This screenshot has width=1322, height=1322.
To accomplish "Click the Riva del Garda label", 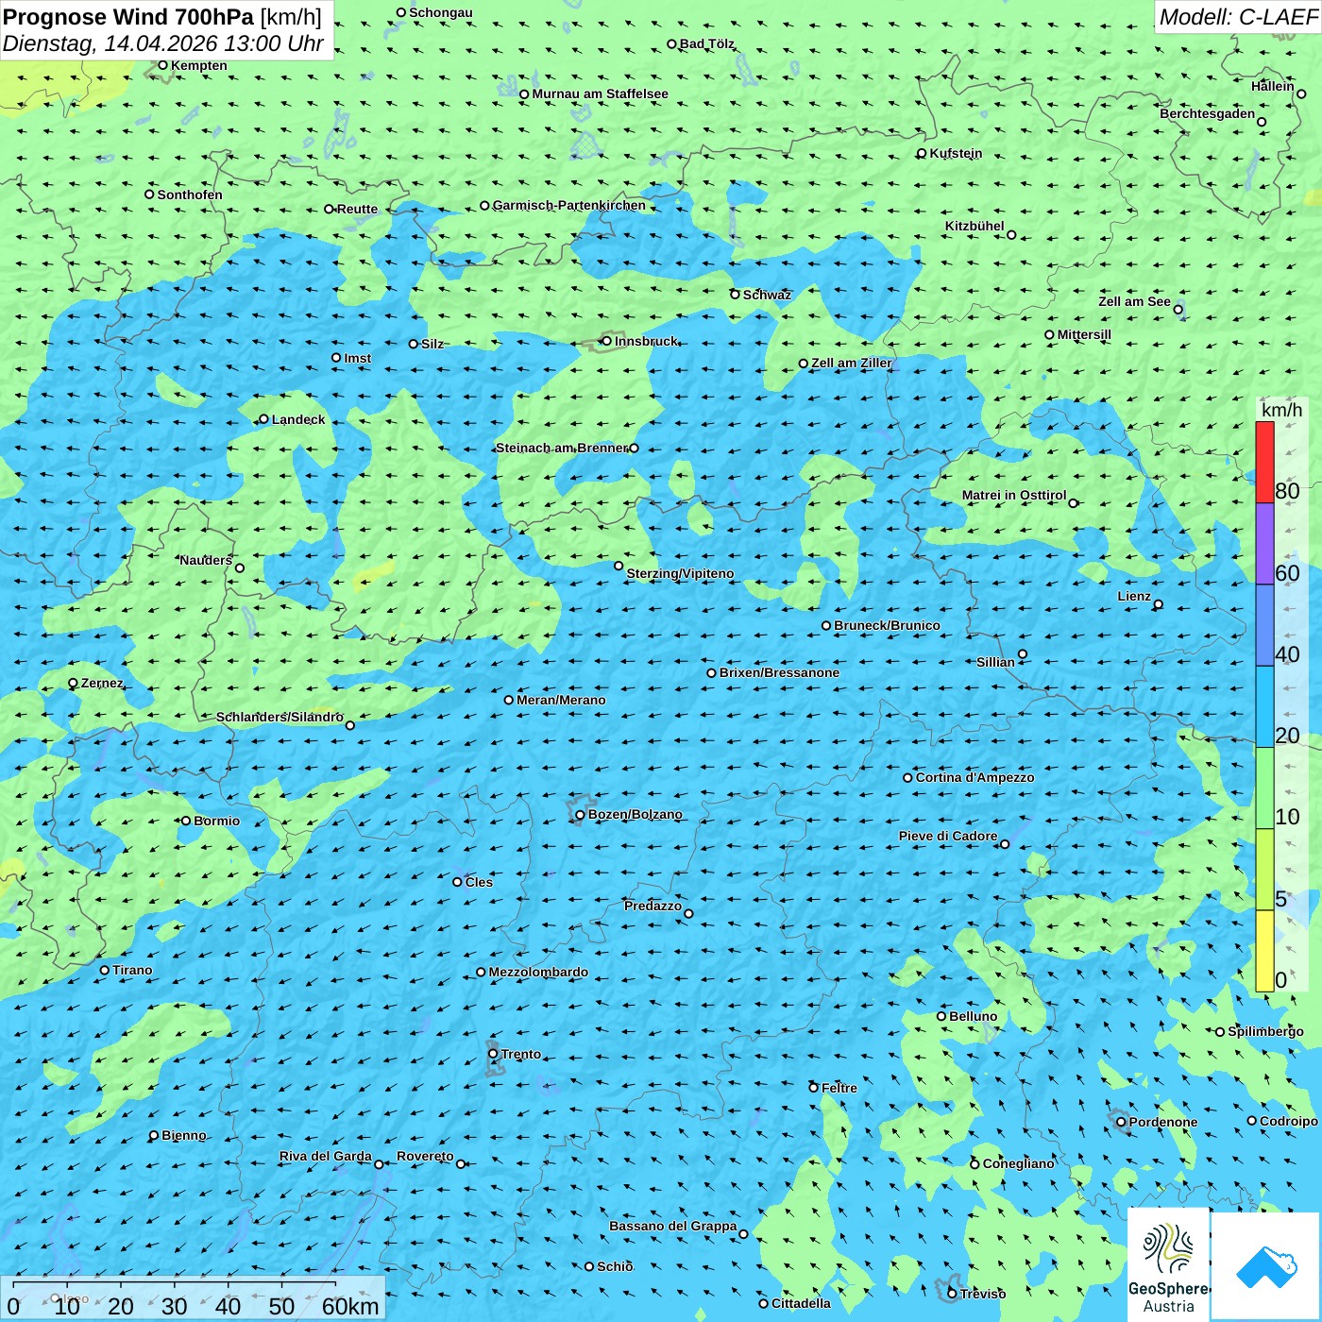I will tap(326, 1156).
